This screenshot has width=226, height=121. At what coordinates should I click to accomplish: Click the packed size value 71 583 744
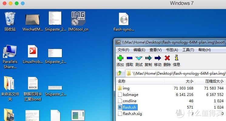(x=214, y=88)
